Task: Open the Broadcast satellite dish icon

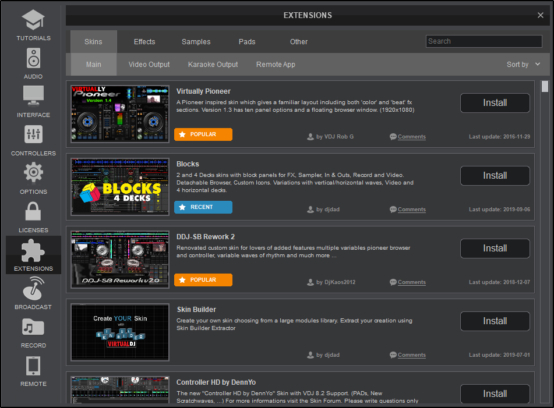Action: 33,289
